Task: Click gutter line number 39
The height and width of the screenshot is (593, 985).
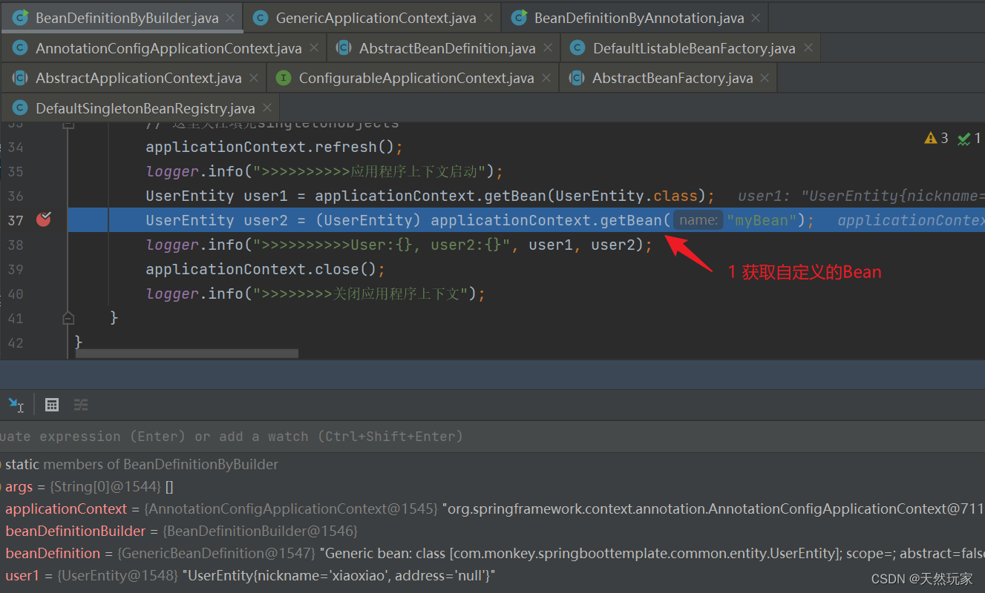Action: point(16,269)
